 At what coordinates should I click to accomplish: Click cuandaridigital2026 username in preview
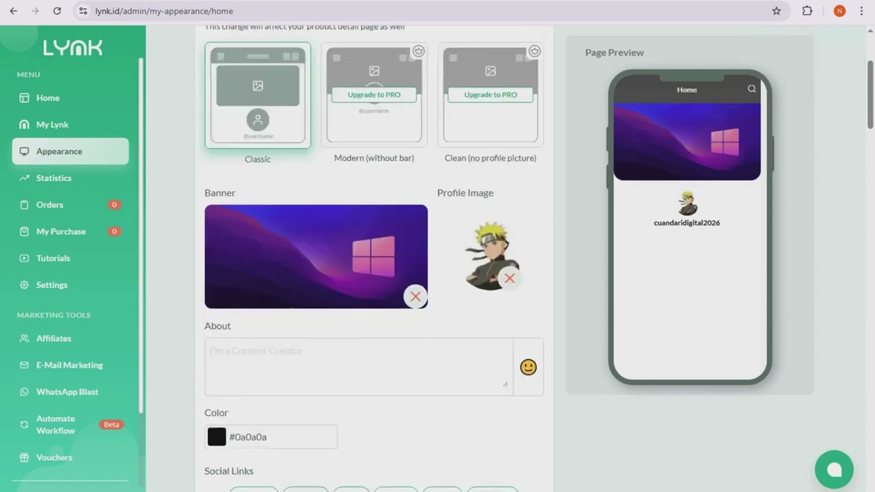687,223
